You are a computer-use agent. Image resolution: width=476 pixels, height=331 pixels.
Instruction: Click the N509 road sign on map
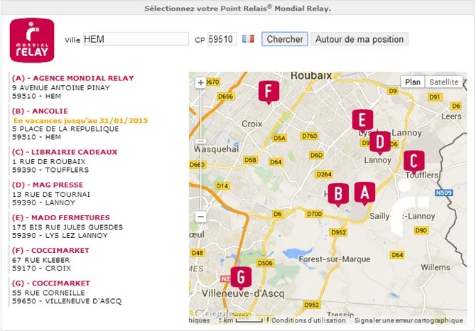[444, 192]
